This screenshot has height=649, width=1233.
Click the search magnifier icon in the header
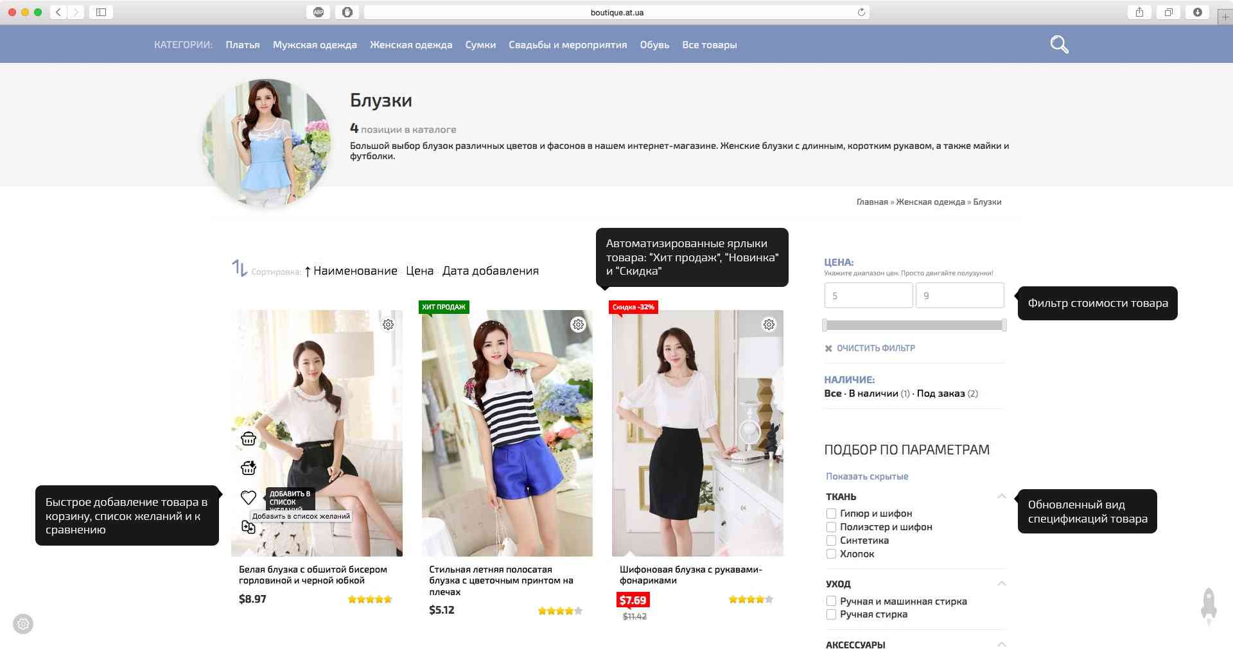click(1059, 44)
